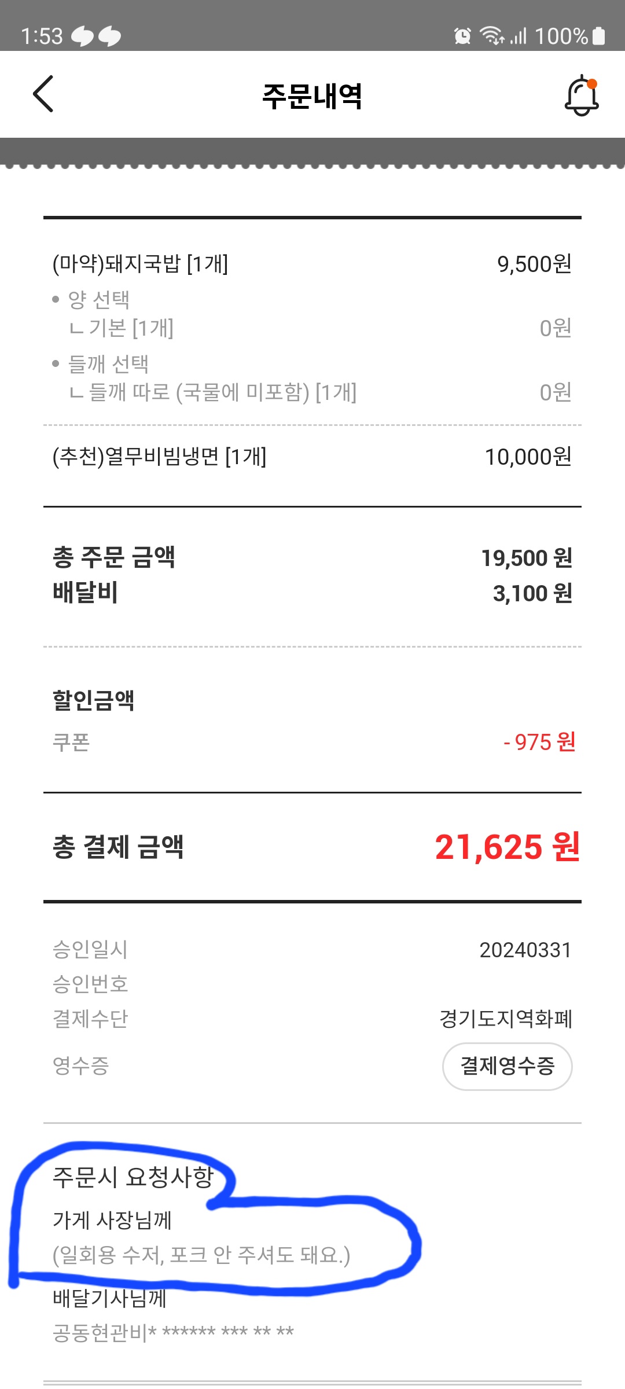Tap the clock time in status bar
Screen dimensions: 625x1389
pyautogui.click(x=42, y=36)
